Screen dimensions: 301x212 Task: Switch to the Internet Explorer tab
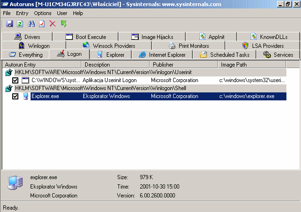[x=162, y=55]
